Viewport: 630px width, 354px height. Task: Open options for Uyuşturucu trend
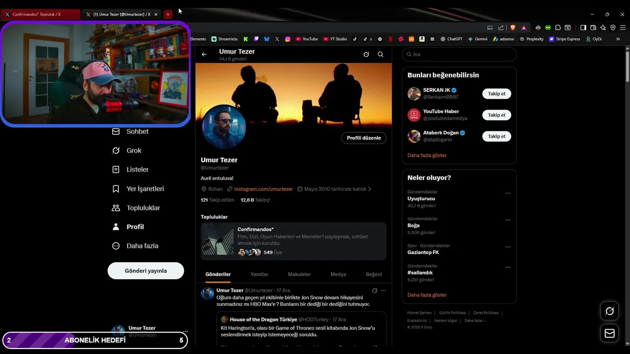click(x=508, y=193)
